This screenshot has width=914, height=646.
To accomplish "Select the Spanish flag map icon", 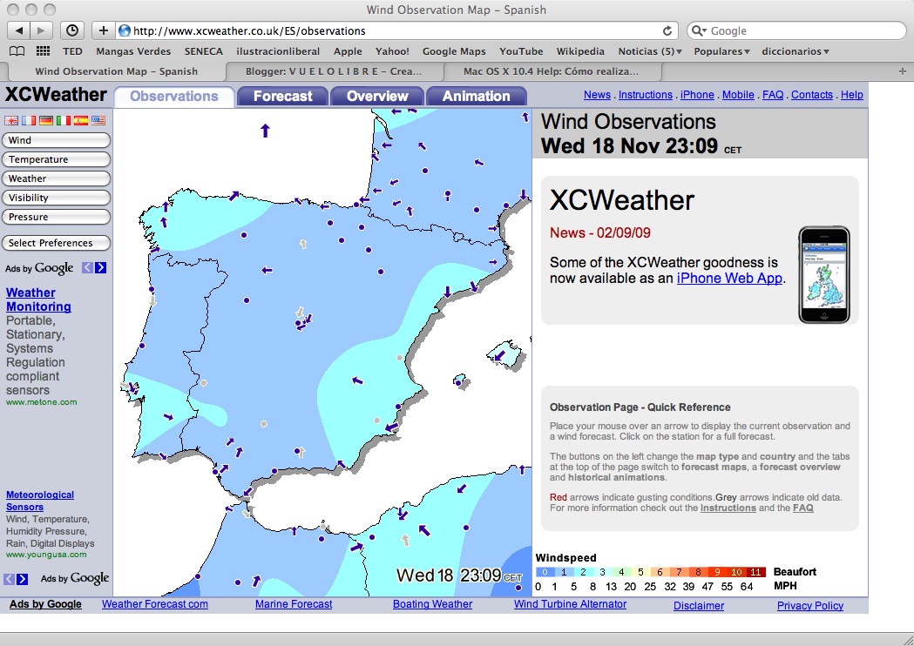I will click(x=81, y=120).
